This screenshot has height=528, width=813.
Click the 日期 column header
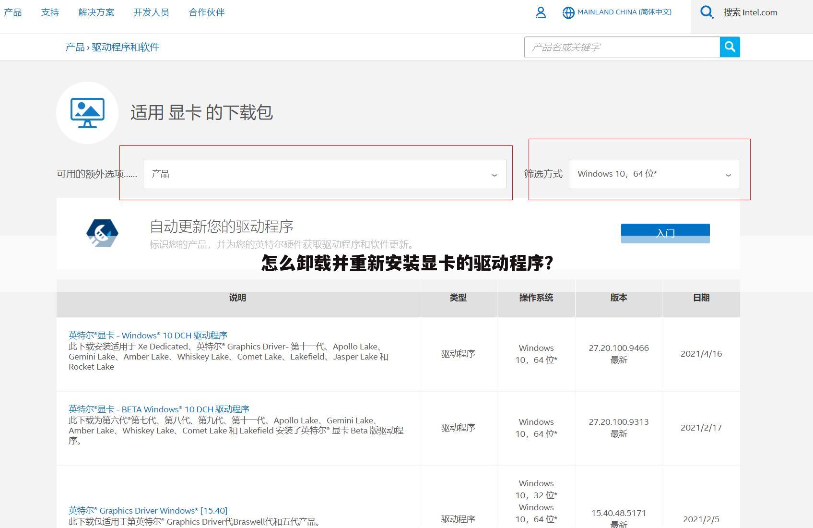click(701, 298)
